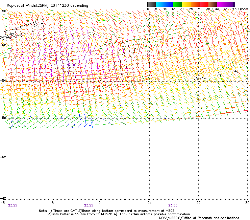Click the title 'Rapidscat Winds(25KM) 20141230 ascending'
The image size is (250, 220).
coord(47,6)
